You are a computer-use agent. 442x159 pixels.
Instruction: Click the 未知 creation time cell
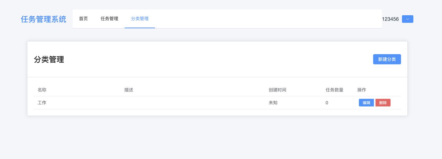click(273, 103)
